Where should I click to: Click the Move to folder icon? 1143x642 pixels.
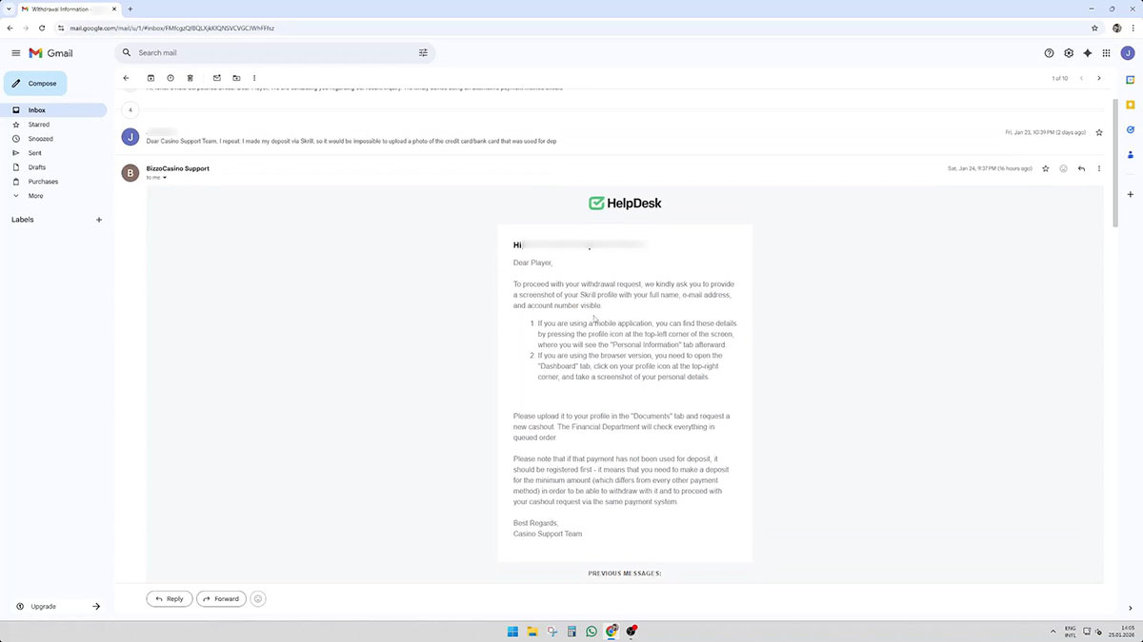[x=236, y=78]
